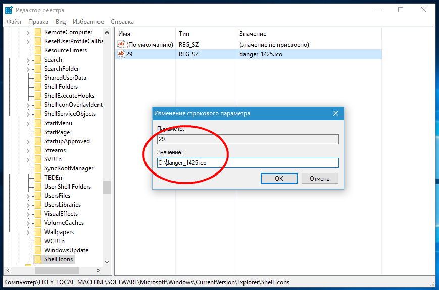Click the ab icon of (По умолчанию) value
439x290 pixels.
coord(121,44)
